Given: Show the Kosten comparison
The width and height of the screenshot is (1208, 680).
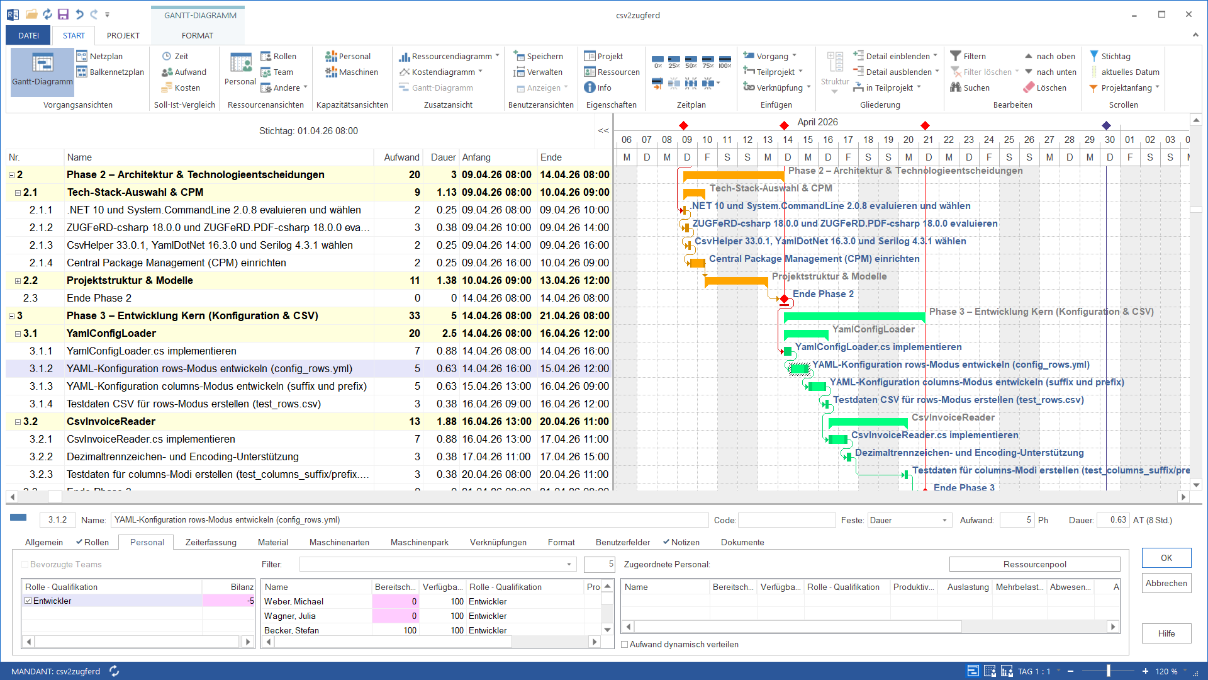Looking at the screenshot, I should (181, 88).
